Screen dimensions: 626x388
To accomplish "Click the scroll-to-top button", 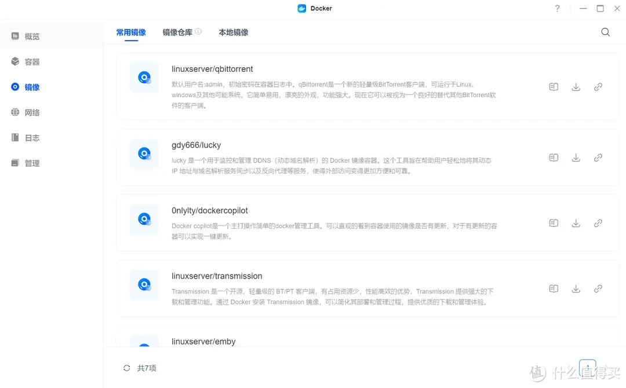I will [x=588, y=367].
